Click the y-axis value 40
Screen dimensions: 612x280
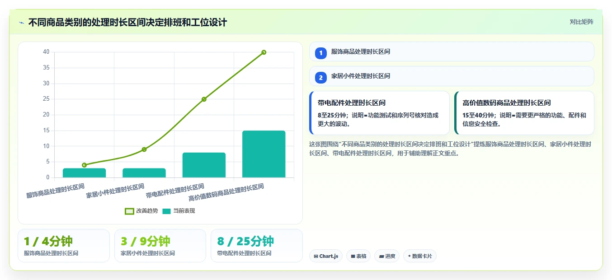[x=46, y=52]
